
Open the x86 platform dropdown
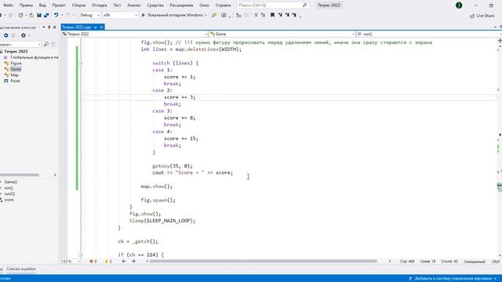120,15
